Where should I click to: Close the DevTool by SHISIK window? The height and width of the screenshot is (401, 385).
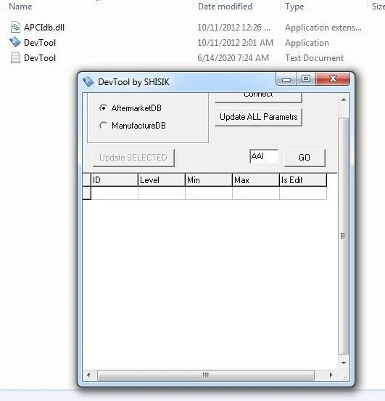tap(333, 78)
